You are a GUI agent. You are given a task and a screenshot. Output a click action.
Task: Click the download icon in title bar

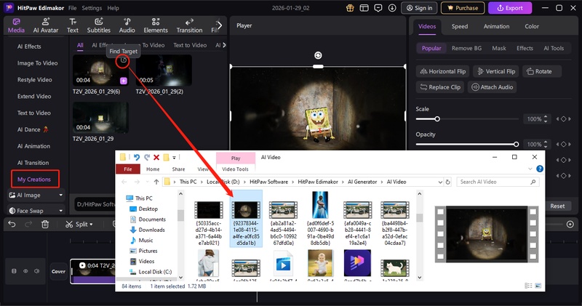pyautogui.click(x=392, y=8)
